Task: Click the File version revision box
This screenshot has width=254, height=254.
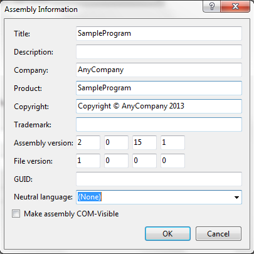Action: [172, 161]
